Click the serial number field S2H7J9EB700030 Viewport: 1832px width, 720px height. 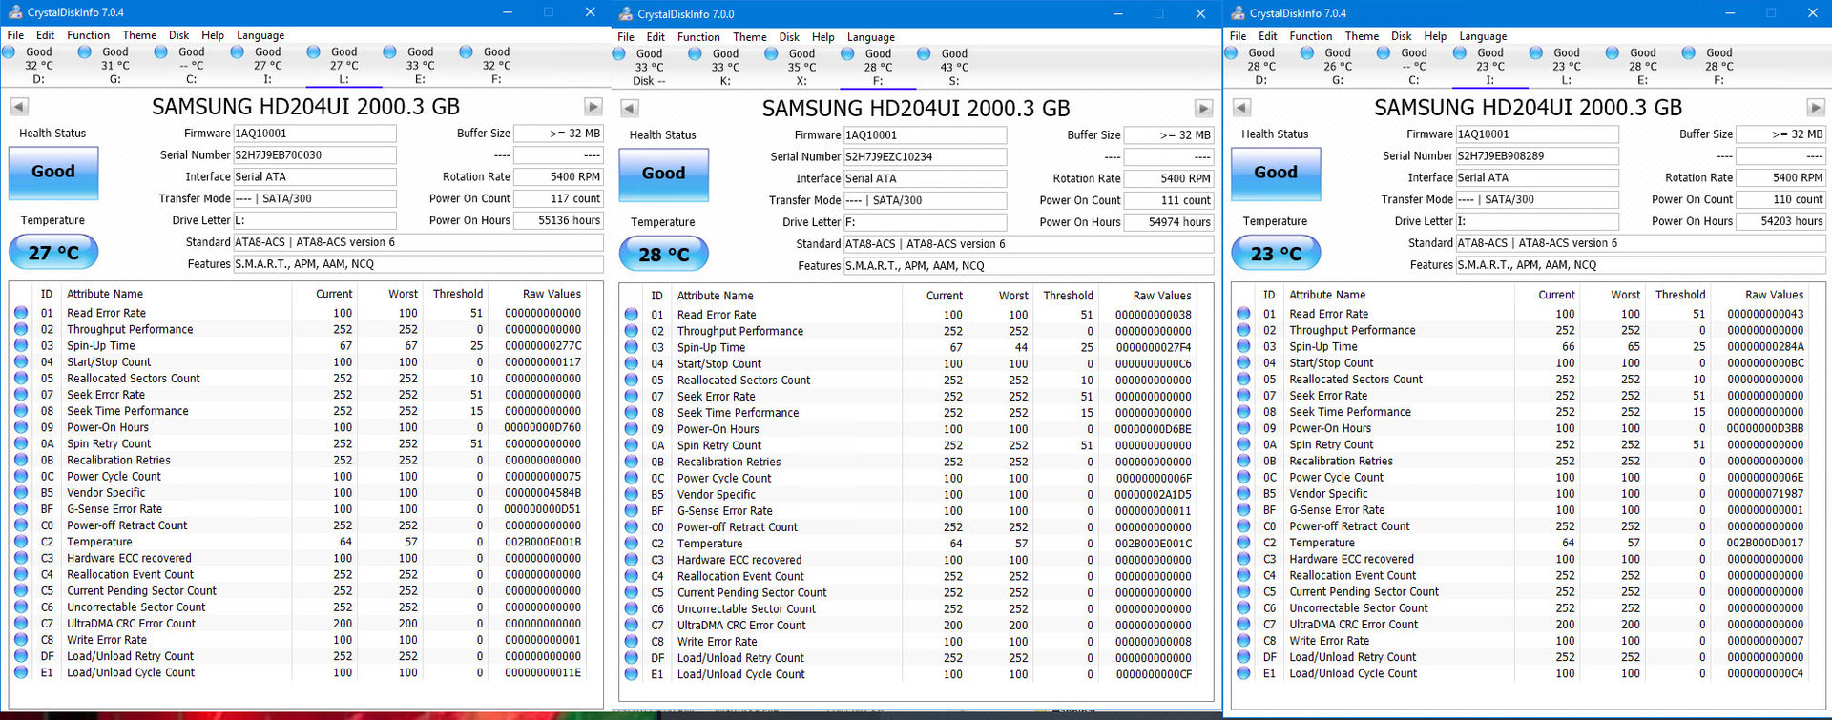point(314,154)
